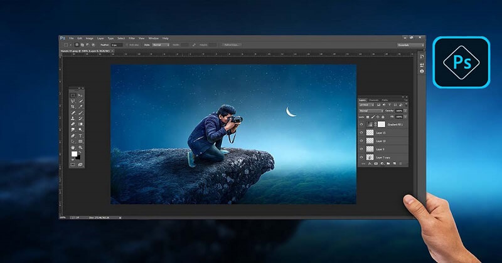Viewport: 502px width, 263px height.
Task: Select the Lasso tool
Action: click(x=73, y=101)
